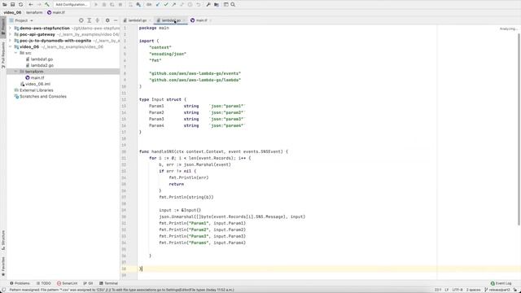
Task: Open Project Structure folder icon in toolbar
Action: point(217,5)
